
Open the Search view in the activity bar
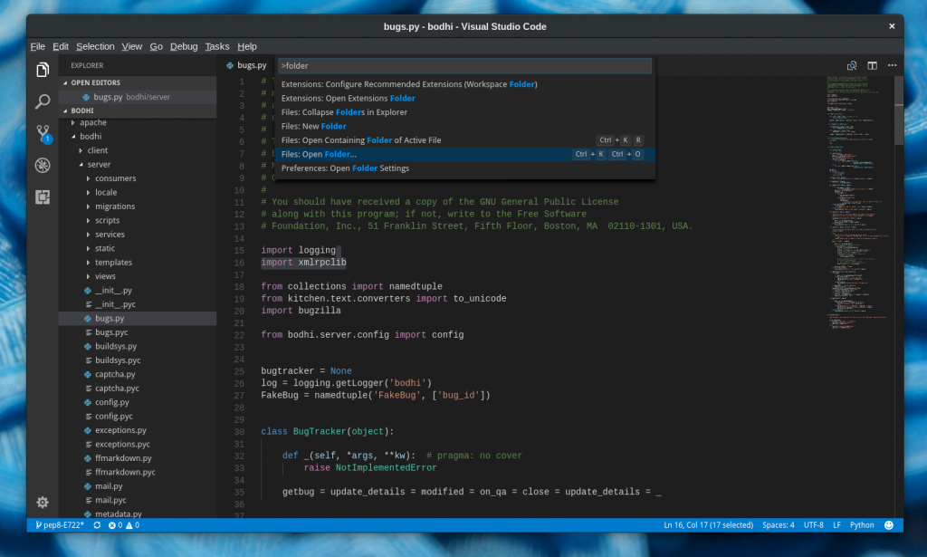(42, 101)
